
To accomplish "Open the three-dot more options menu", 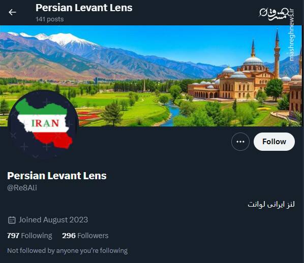I will [240, 142].
